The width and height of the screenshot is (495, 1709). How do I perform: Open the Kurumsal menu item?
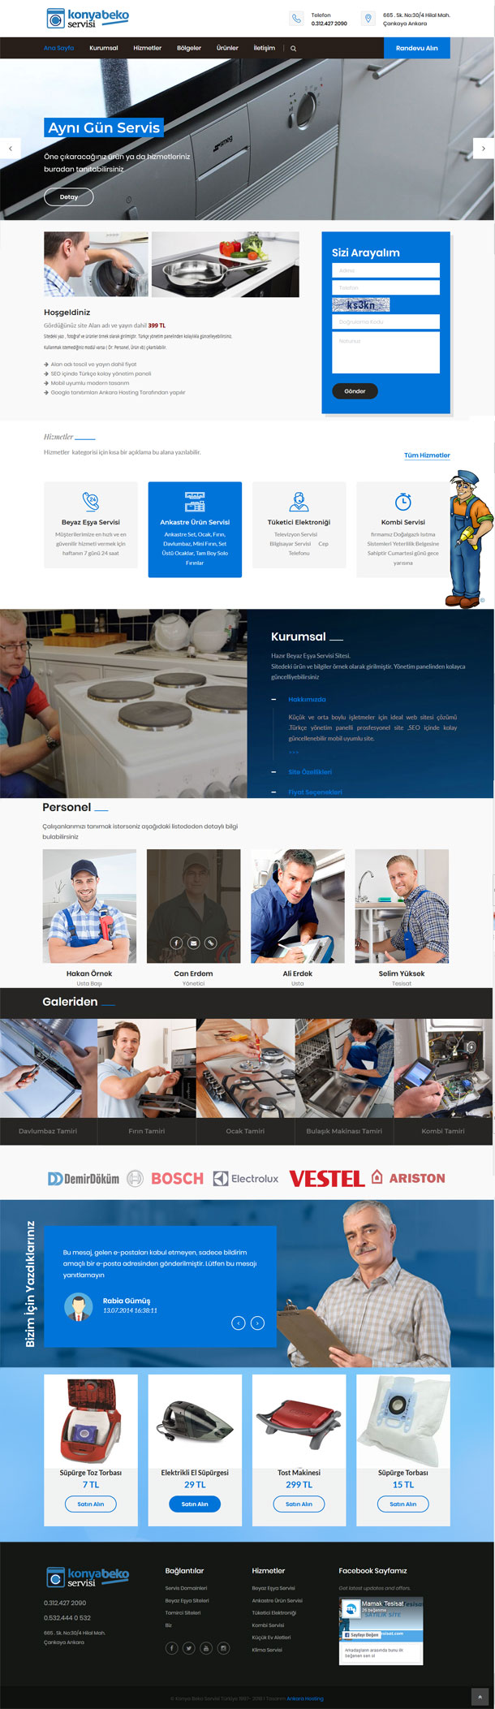coord(104,48)
